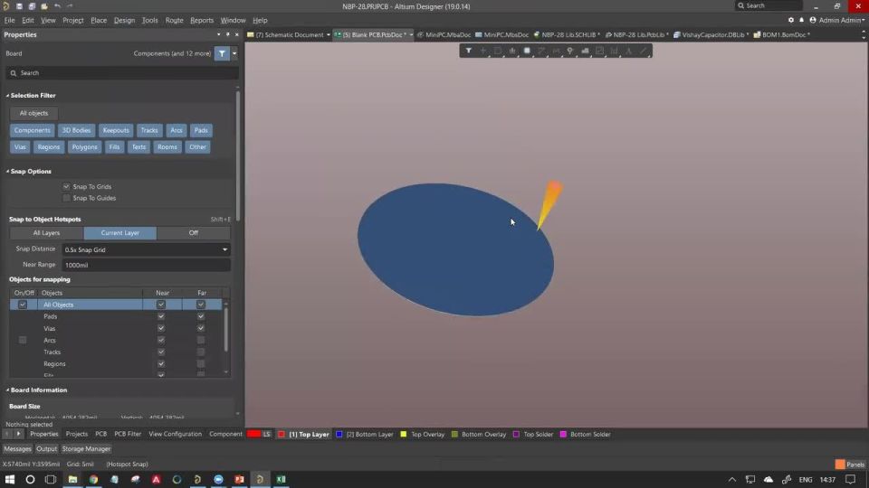Image resolution: width=869 pixels, height=488 pixels.
Task: Click the Altium settings gear icon
Action: [791, 20]
